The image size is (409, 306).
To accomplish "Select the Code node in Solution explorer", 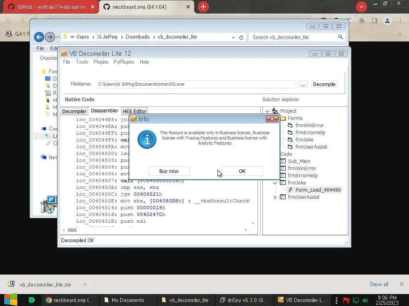I will 286,154.
